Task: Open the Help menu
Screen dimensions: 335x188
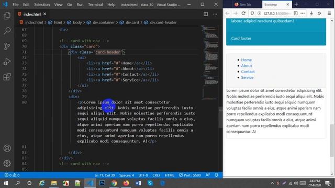Action: (111, 5)
